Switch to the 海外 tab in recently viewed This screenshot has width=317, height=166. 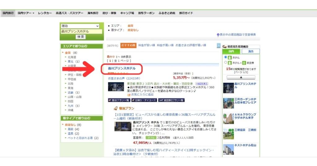251,52
